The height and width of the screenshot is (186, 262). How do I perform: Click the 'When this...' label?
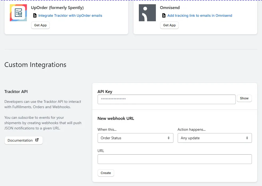tap(107, 129)
